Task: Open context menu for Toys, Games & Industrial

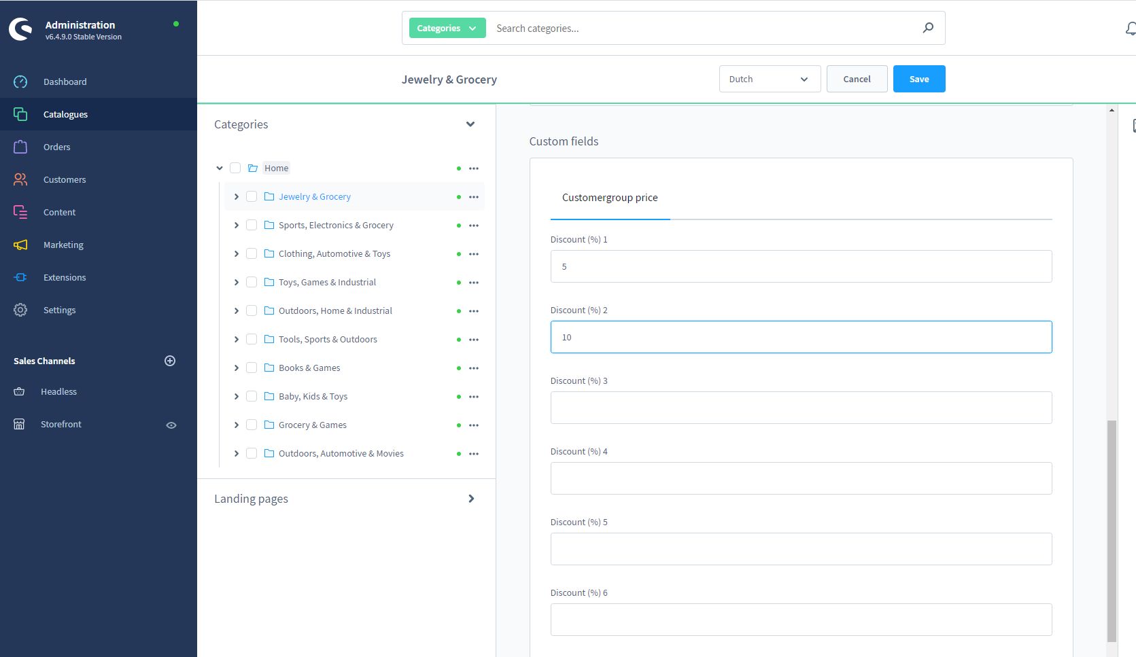Action: [474, 283]
